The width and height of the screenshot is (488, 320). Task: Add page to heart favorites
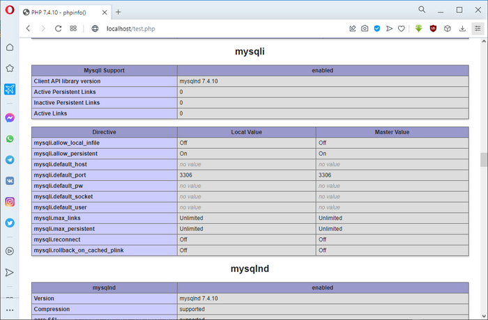click(x=401, y=29)
